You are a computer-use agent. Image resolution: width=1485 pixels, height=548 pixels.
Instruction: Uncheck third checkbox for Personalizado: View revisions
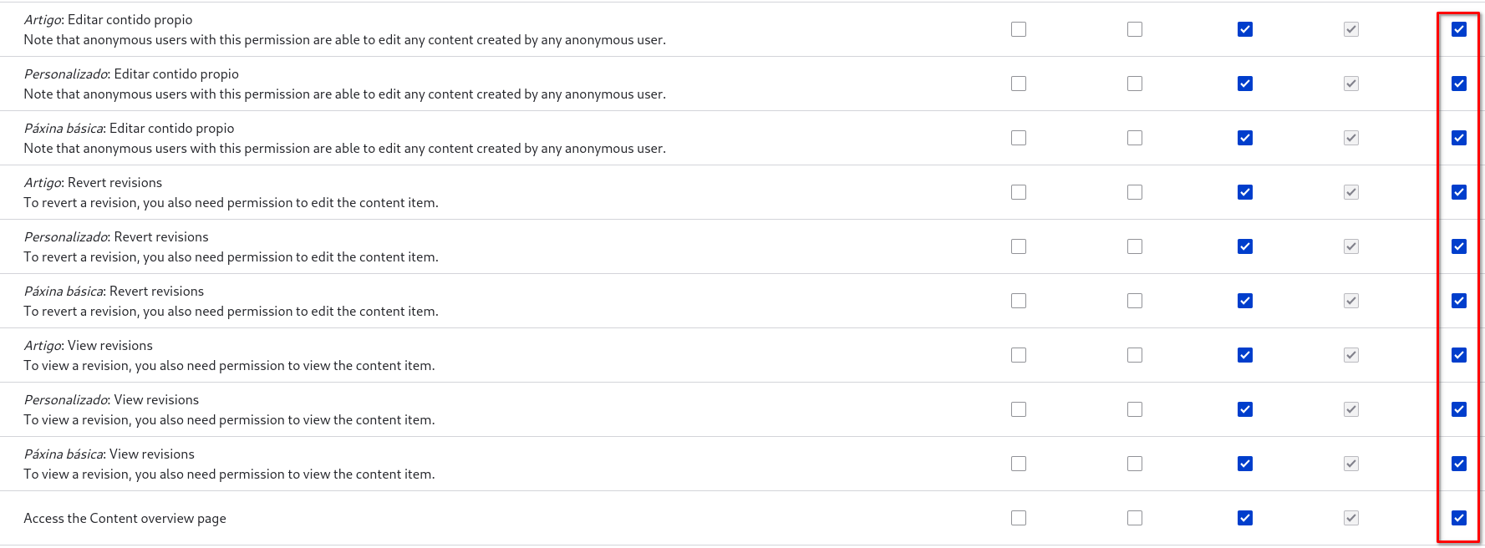1245,409
